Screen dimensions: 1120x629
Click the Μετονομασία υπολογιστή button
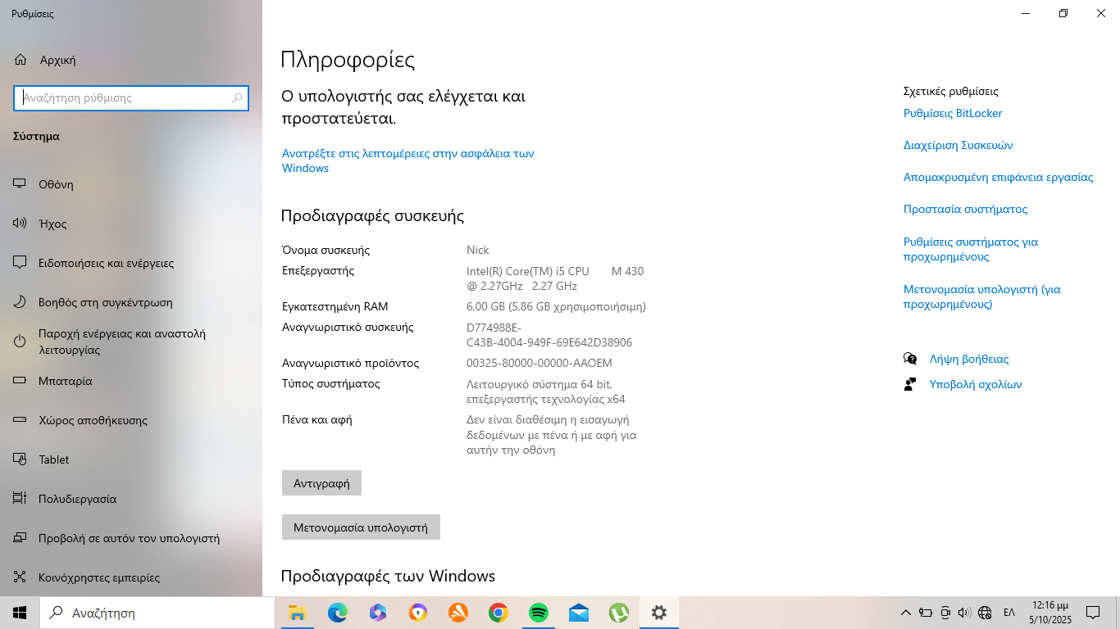coord(361,527)
